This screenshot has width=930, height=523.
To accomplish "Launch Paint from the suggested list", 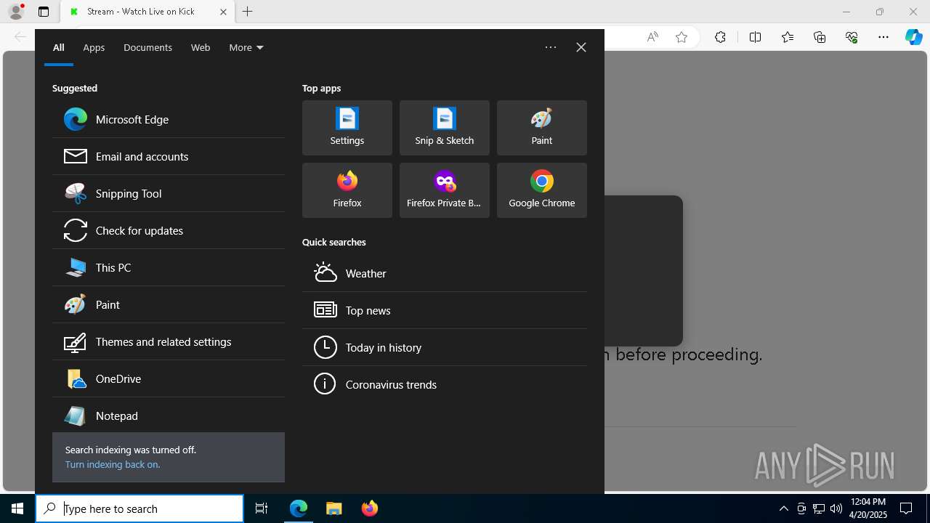I will (169, 304).
